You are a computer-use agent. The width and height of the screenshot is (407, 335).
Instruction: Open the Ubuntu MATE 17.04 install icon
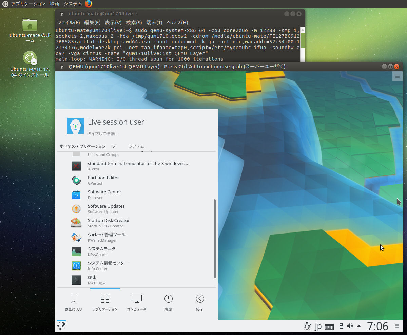tap(30, 58)
